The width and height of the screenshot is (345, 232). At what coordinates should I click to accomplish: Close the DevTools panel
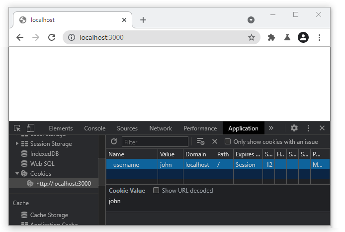click(322, 128)
